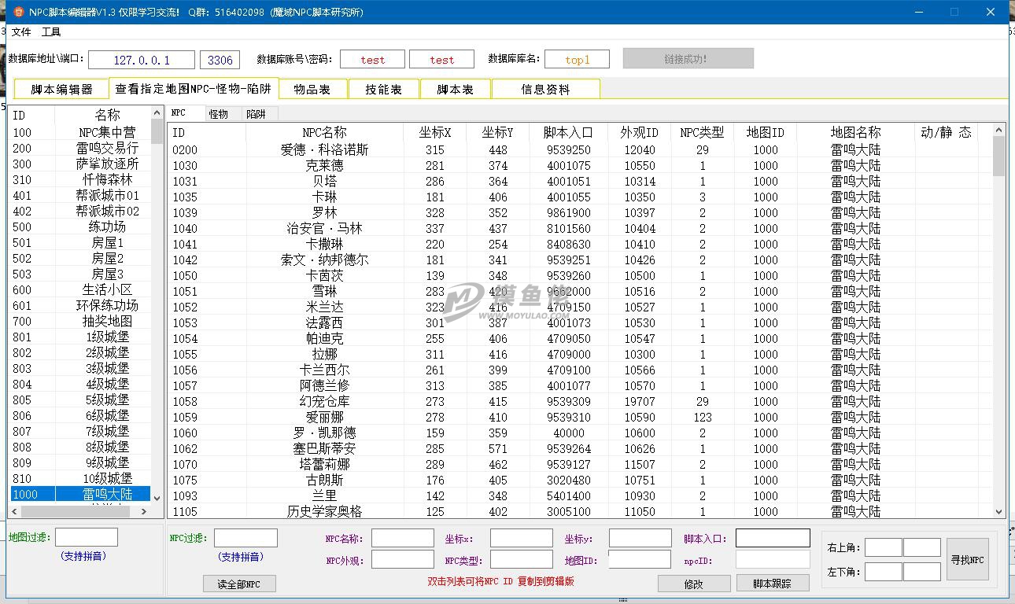Click the 寻找NPC button
Image resolution: width=1015 pixels, height=604 pixels.
point(967,560)
